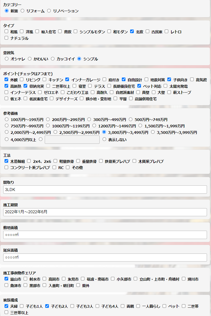This screenshot has width=211, height=316.
Task: Select 表示しない for reference price
Action: point(104,139)
